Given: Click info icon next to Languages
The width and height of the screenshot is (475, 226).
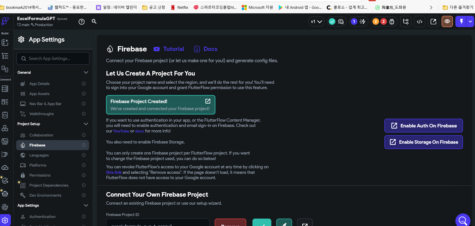Looking at the screenshot, I should point(84,155).
